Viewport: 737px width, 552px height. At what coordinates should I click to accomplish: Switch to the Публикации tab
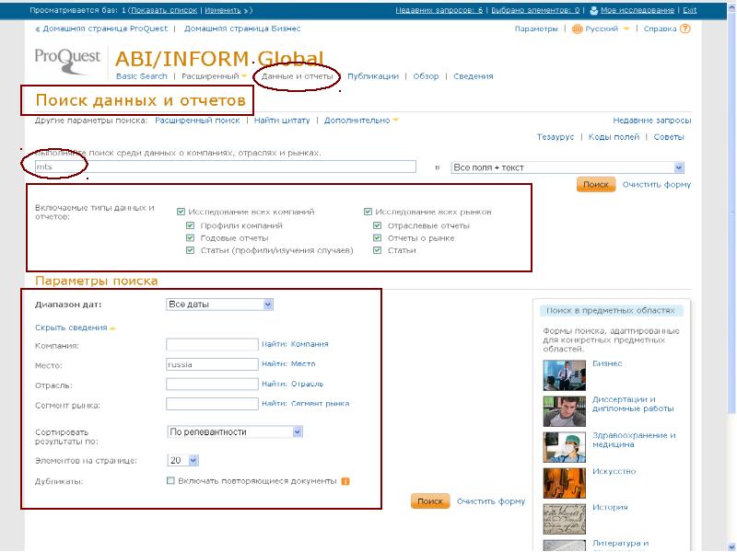tap(373, 76)
